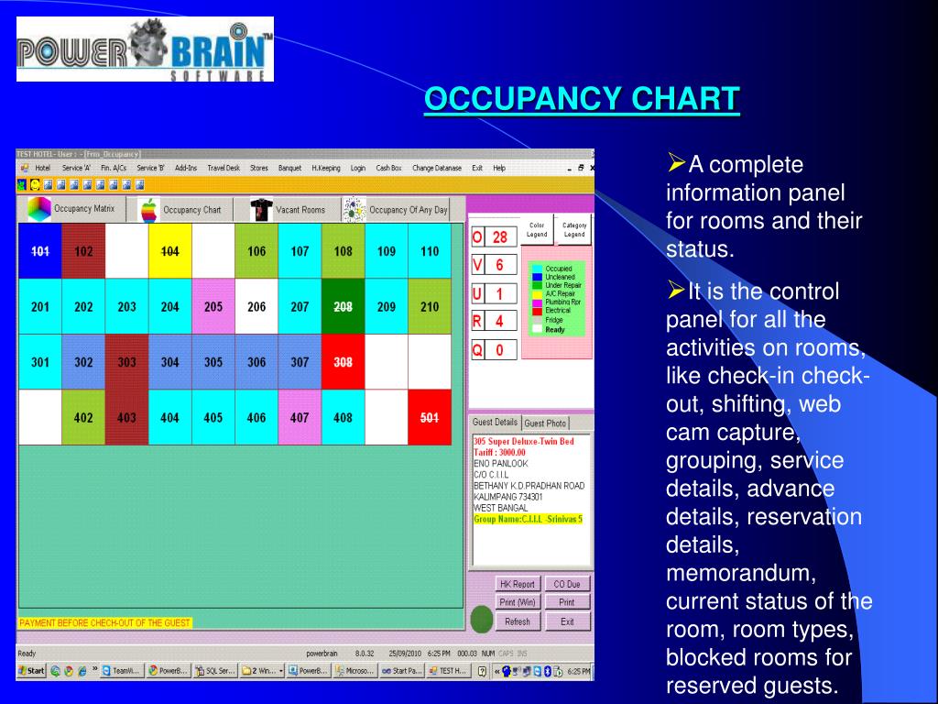Open the Service 'A' menu
This screenshot has height=704, width=938.
coord(76,169)
